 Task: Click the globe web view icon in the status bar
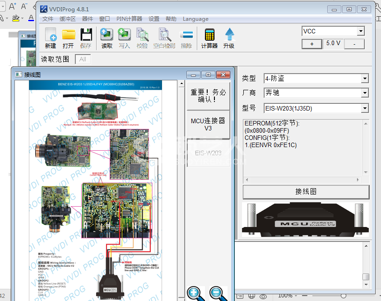tap(251, 296)
